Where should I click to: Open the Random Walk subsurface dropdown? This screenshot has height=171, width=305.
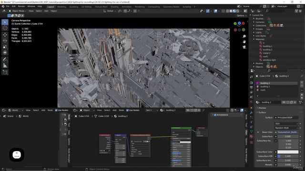[x=286, y=128]
